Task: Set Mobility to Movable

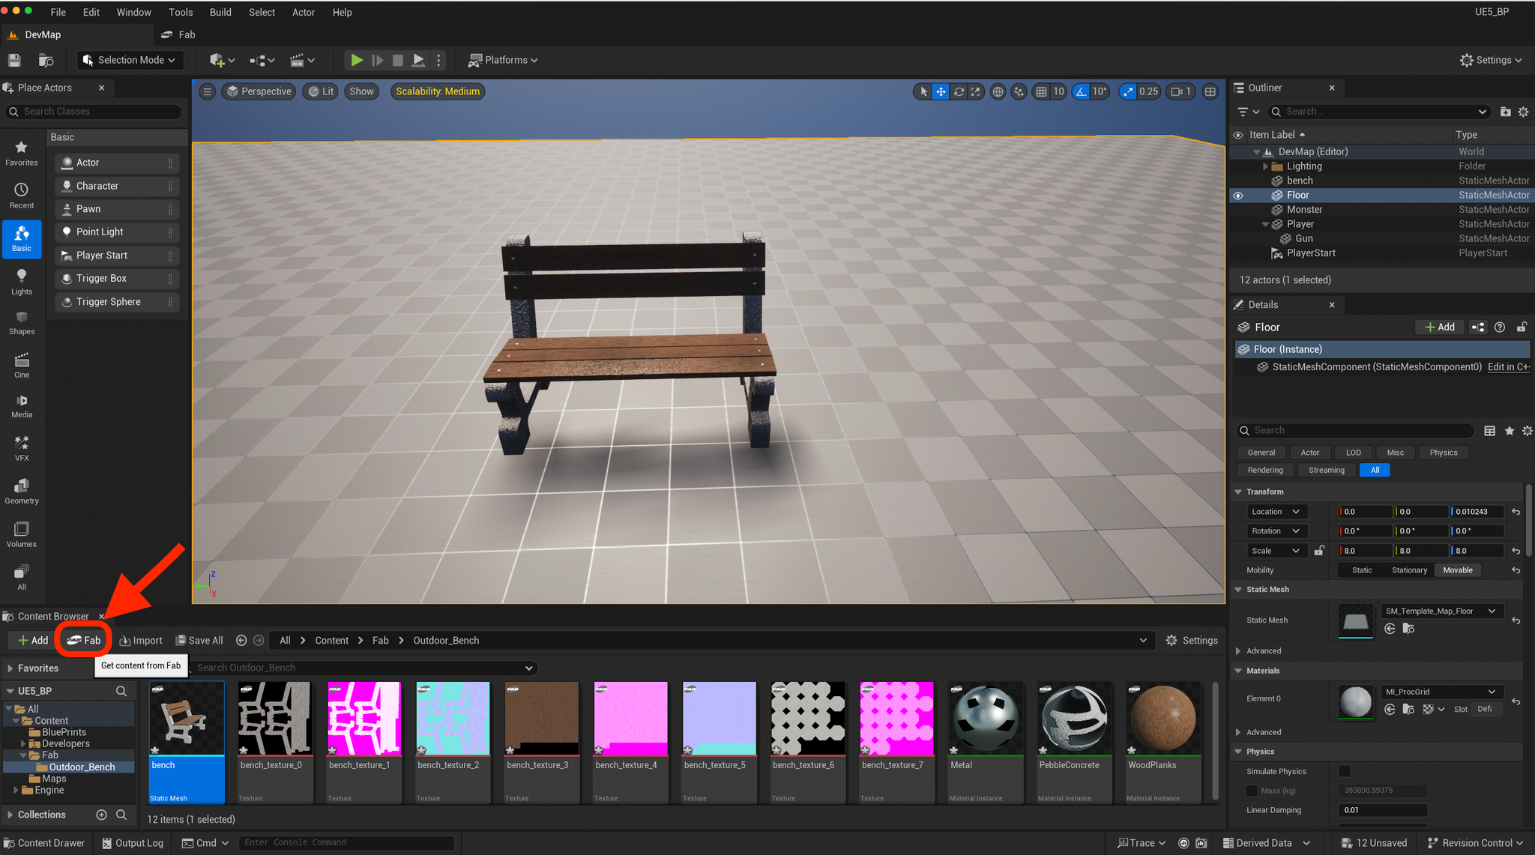Action: pos(1458,570)
